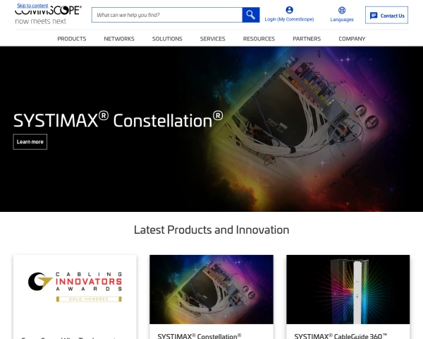
Task: Open the SYSTIMAX CableGuide 360 product thumbnail
Action: pyautogui.click(x=348, y=290)
